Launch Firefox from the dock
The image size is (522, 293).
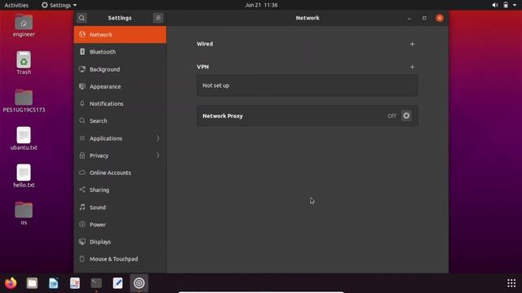(11, 283)
